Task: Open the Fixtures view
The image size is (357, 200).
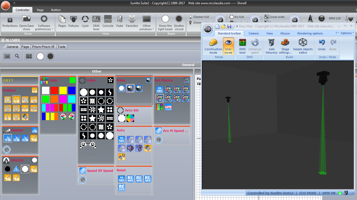Action: click(74, 22)
